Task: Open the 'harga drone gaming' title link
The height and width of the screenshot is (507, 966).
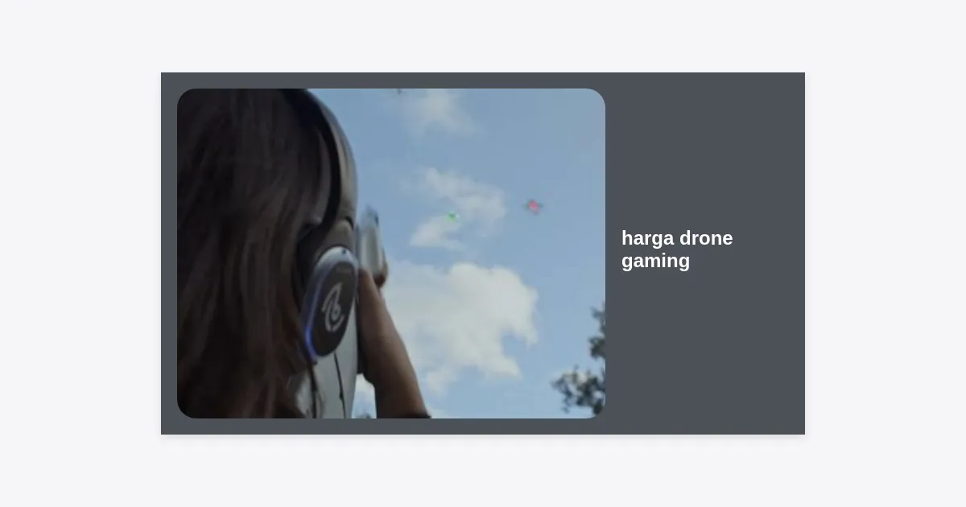Action: pyautogui.click(x=676, y=249)
